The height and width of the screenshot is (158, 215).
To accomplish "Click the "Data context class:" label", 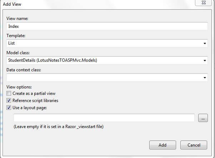I will (x=24, y=70).
